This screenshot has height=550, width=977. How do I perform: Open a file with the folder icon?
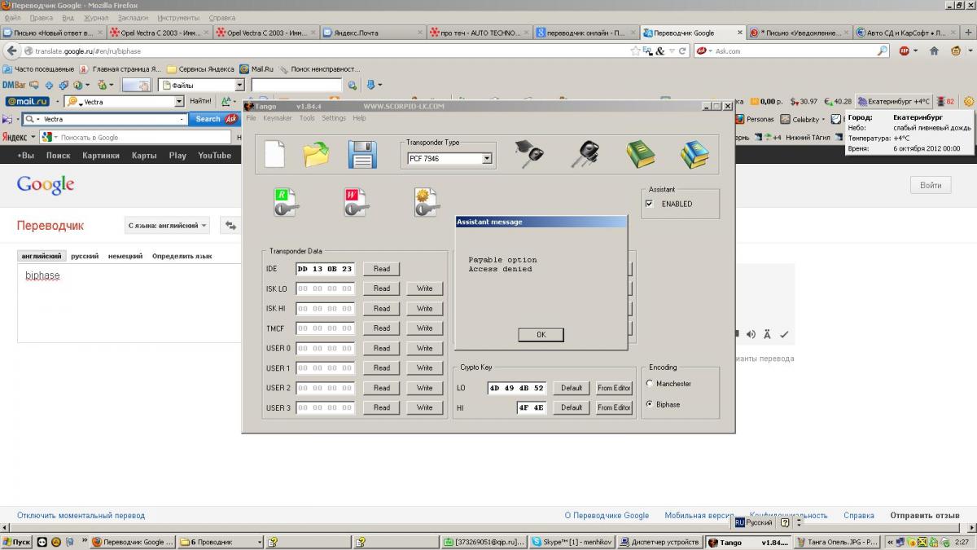point(317,154)
